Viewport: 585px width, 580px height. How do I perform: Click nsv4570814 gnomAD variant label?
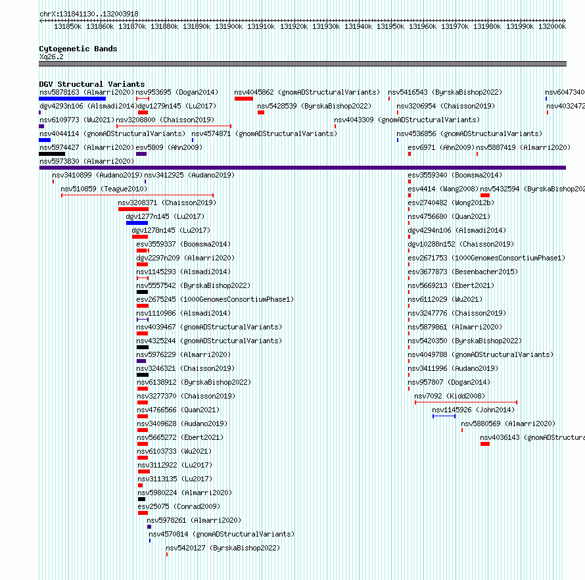[x=222, y=534]
